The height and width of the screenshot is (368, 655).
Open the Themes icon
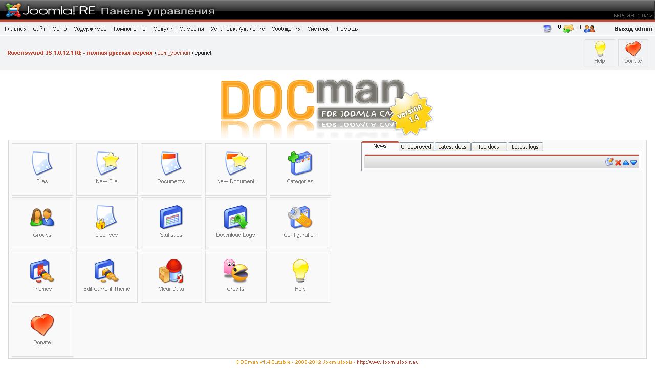click(42, 276)
